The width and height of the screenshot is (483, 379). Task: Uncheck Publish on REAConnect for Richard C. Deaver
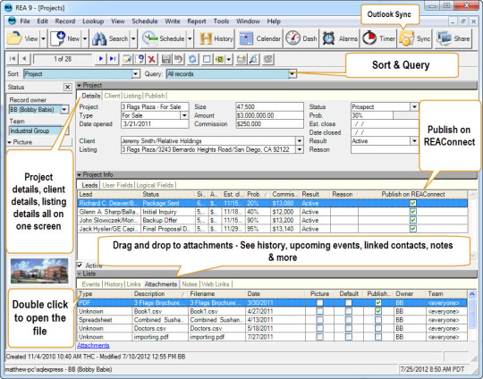click(412, 203)
